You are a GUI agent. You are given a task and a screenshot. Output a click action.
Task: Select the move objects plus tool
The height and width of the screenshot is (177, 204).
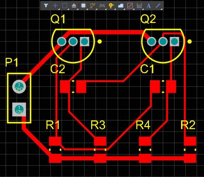(55, 6)
